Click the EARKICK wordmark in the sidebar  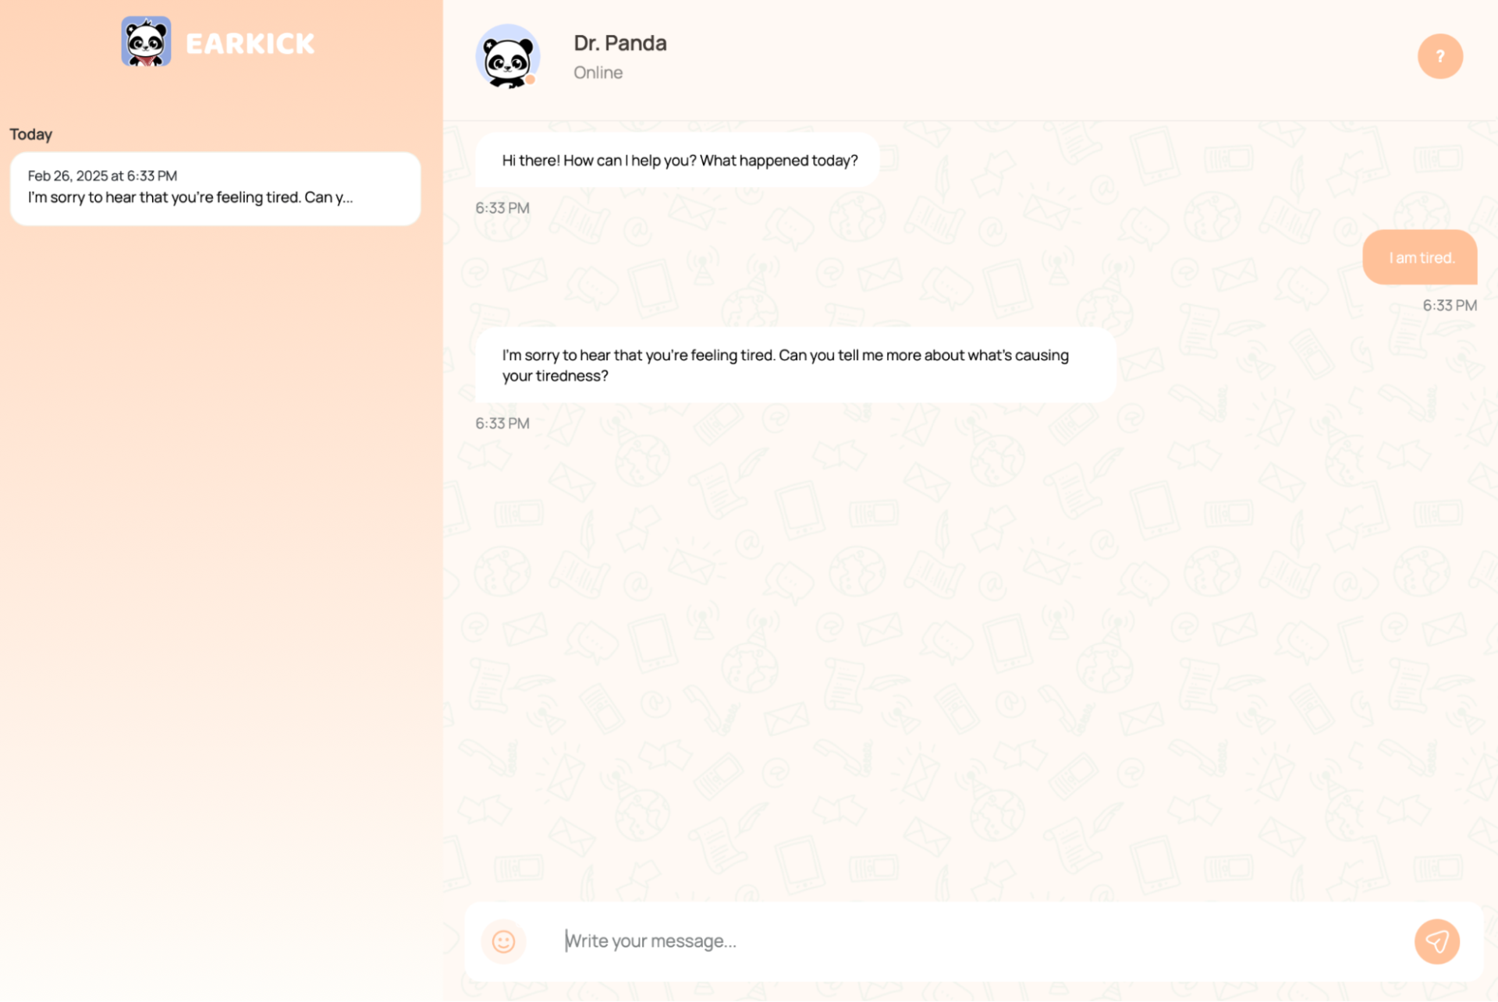(x=250, y=44)
